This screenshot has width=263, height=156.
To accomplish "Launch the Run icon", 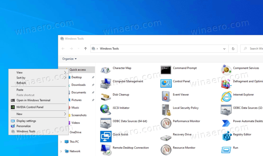I will point(226,150).
